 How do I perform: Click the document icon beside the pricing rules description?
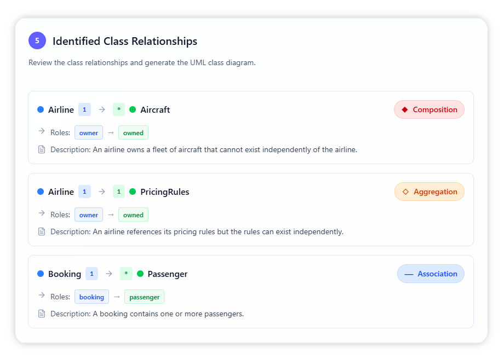pos(42,231)
